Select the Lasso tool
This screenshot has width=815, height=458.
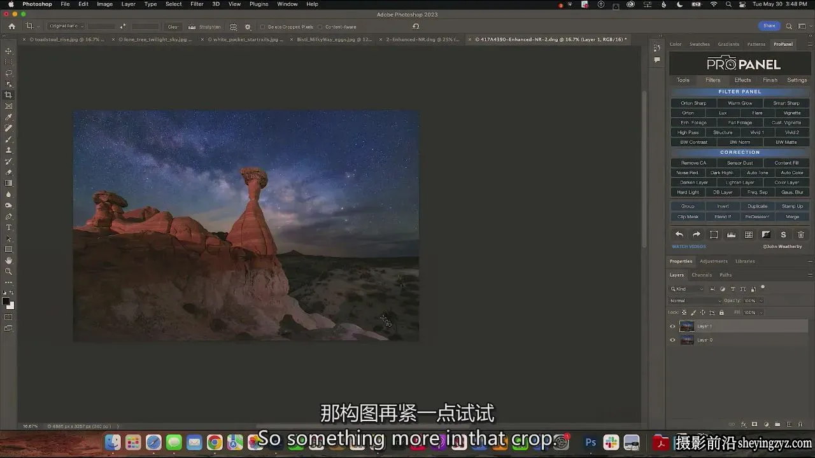click(x=8, y=73)
